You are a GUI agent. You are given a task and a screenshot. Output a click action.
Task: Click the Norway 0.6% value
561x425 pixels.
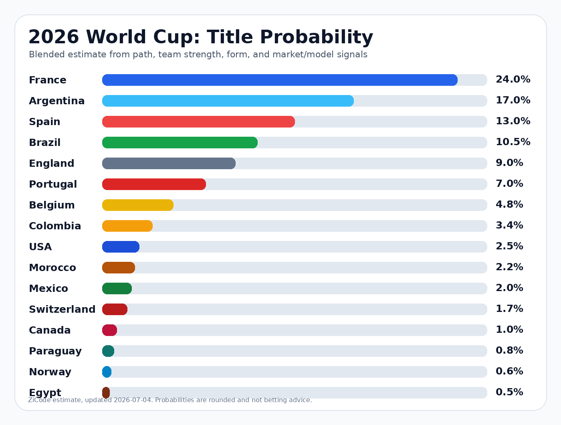[509, 371]
